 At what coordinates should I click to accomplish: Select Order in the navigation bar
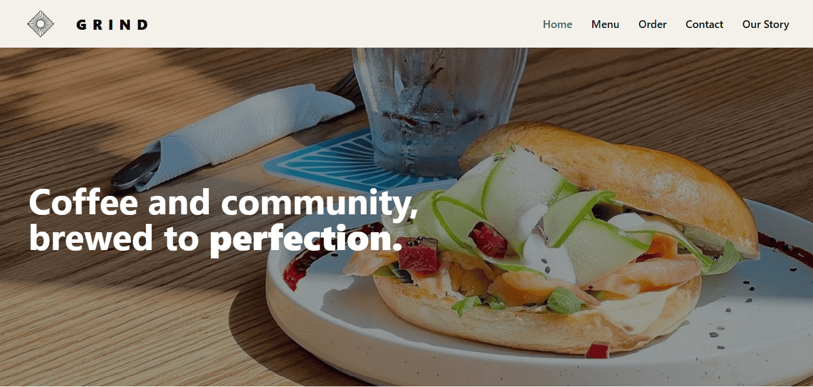(x=652, y=24)
